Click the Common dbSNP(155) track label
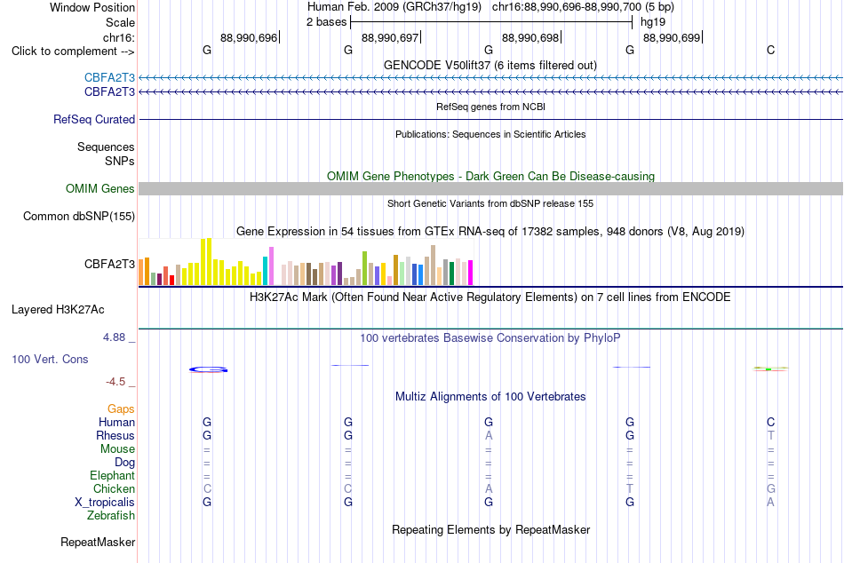844x563 pixels. coord(78,217)
